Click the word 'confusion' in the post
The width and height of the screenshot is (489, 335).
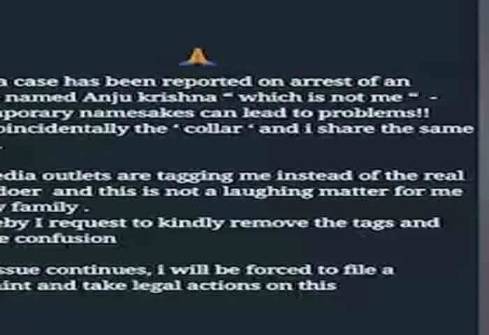point(66,239)
